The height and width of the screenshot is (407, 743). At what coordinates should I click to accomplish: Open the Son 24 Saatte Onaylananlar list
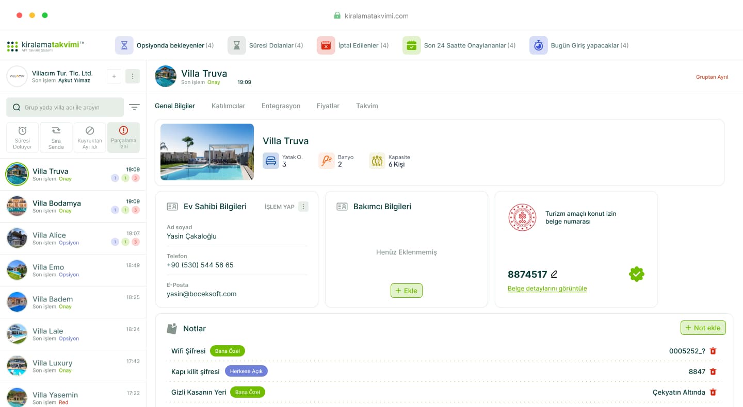click(x=469, y=45)
